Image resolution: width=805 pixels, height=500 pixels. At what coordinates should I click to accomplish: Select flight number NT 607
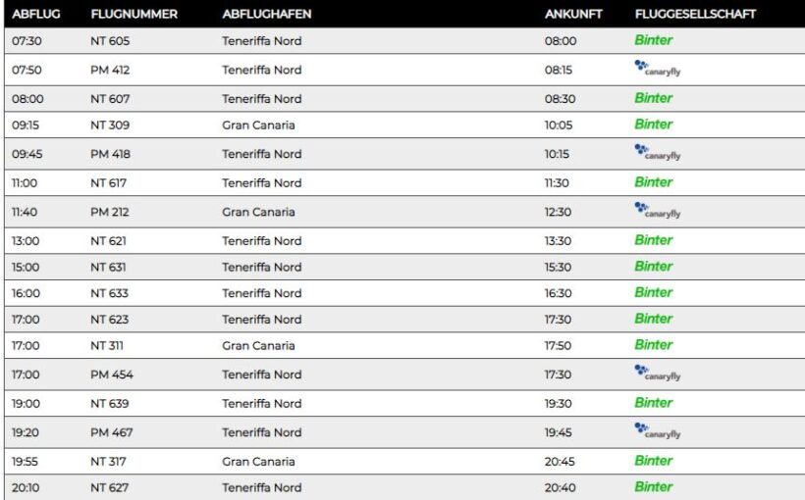tap(110, 98)
